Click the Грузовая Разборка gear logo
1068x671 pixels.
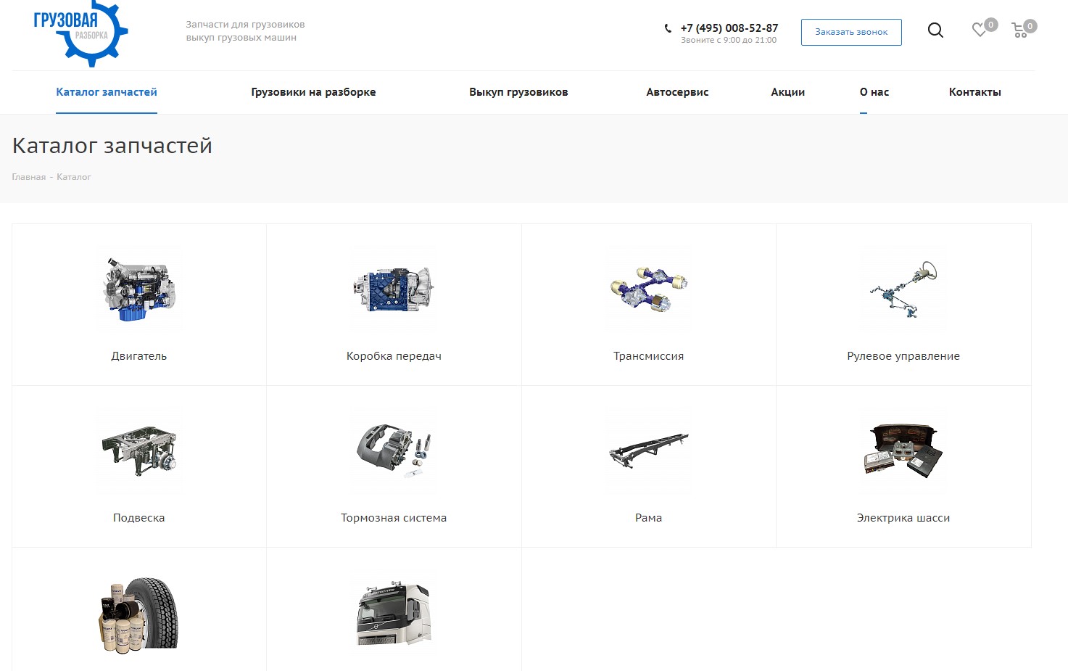tap(81, 33)
